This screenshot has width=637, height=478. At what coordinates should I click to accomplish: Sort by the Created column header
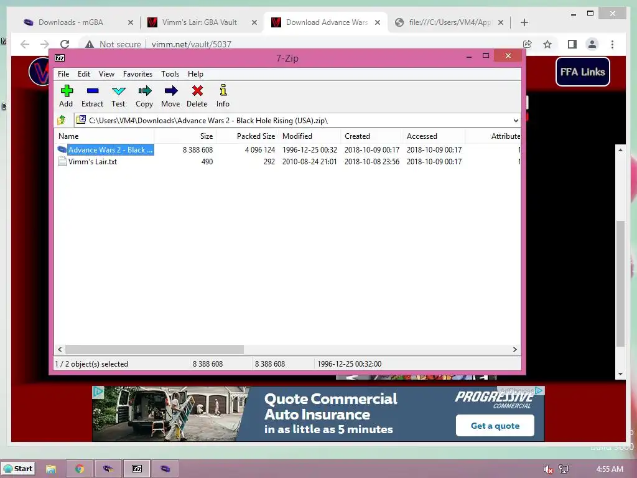coord(372,136)
